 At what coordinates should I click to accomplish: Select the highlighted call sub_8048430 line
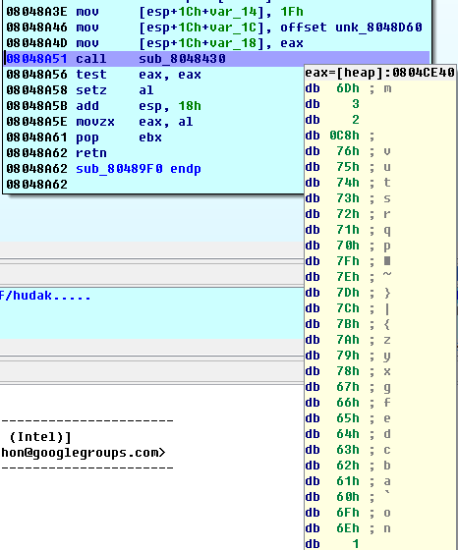[217, 59]
